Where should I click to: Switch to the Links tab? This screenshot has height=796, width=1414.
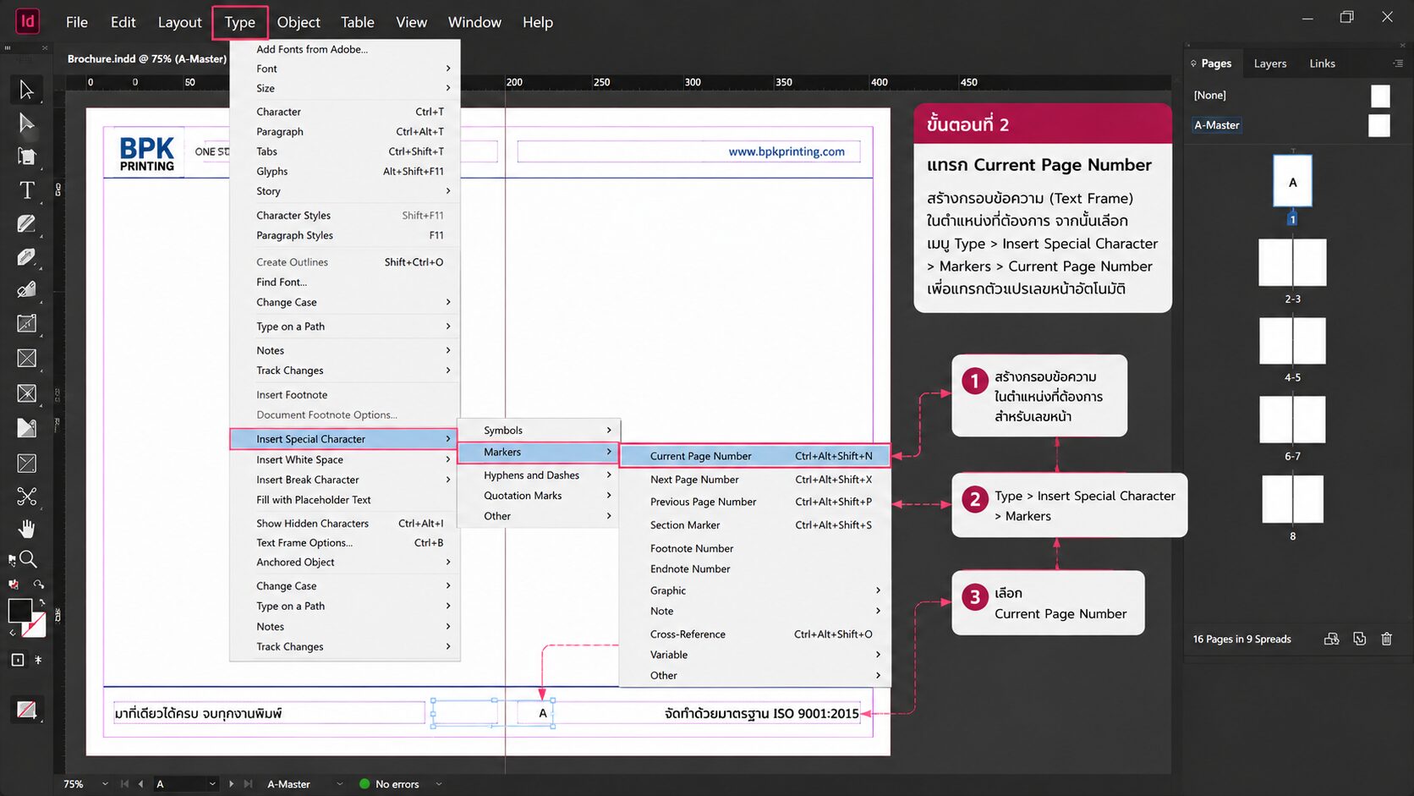tap(1322, 63)
